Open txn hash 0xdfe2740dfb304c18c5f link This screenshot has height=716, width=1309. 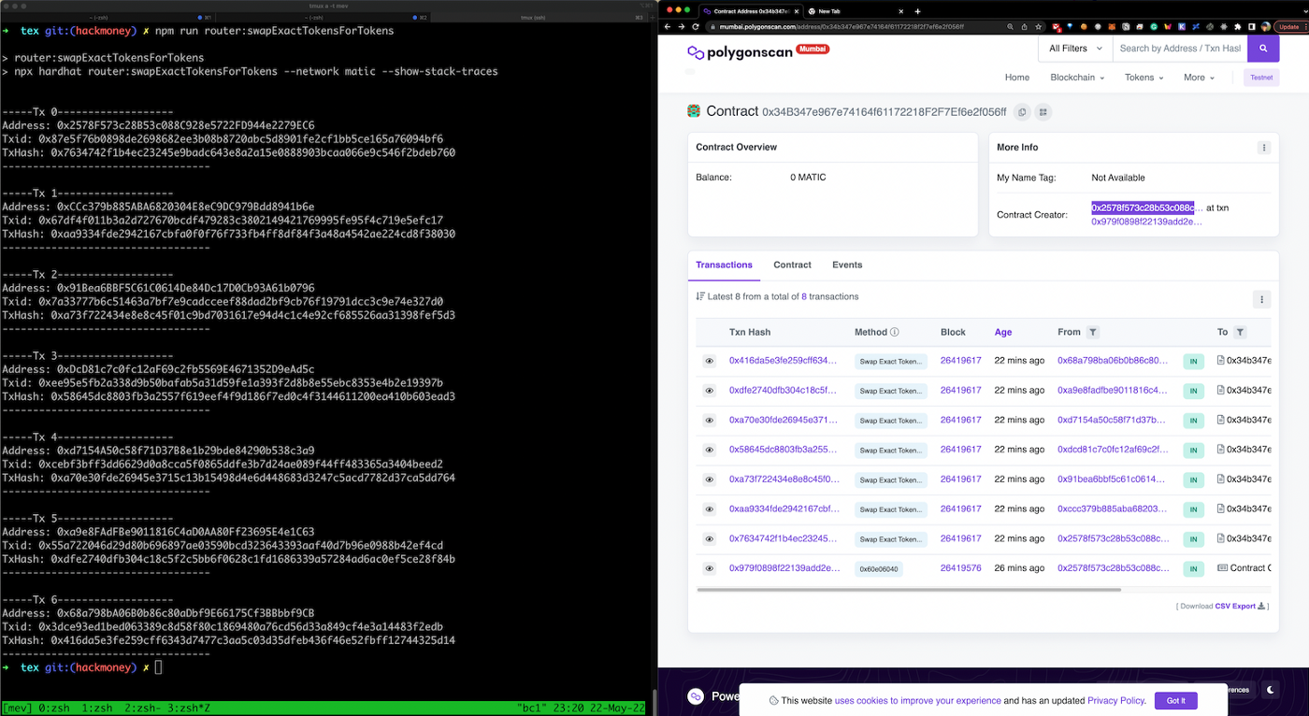(783, 391)
